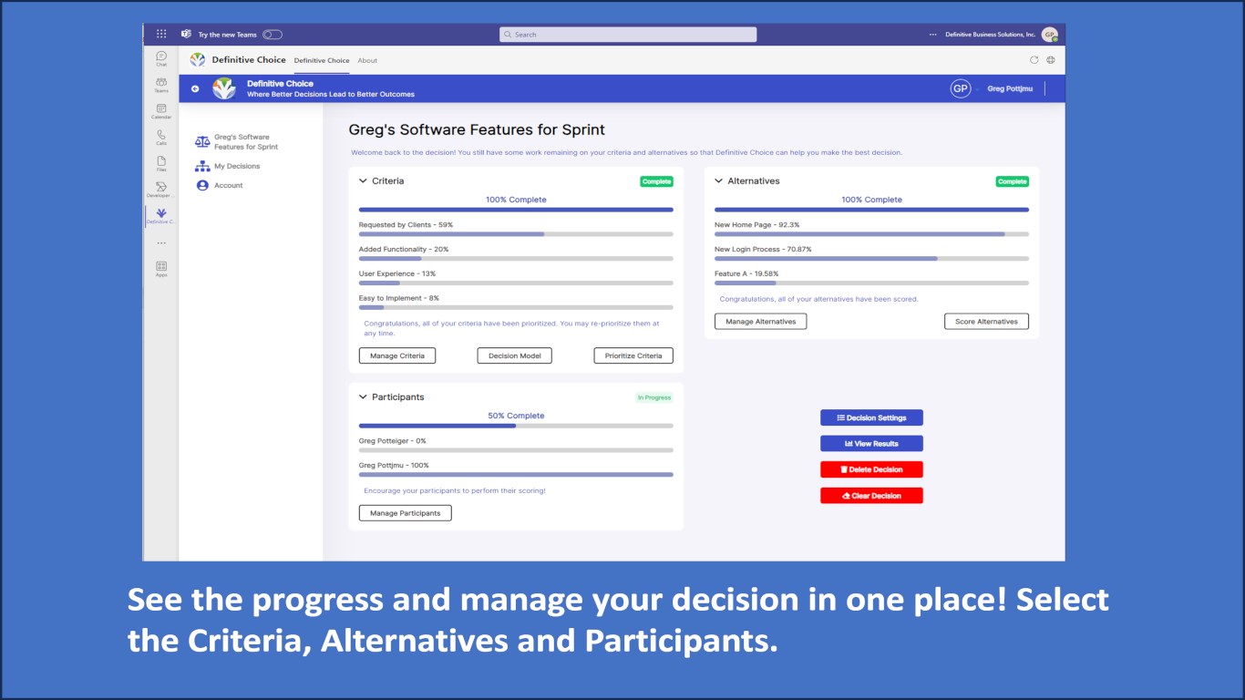This screenshot has height=700, width=1245.
Task: Click the New Login Process progress bar
Action: [x=871, y=259]
